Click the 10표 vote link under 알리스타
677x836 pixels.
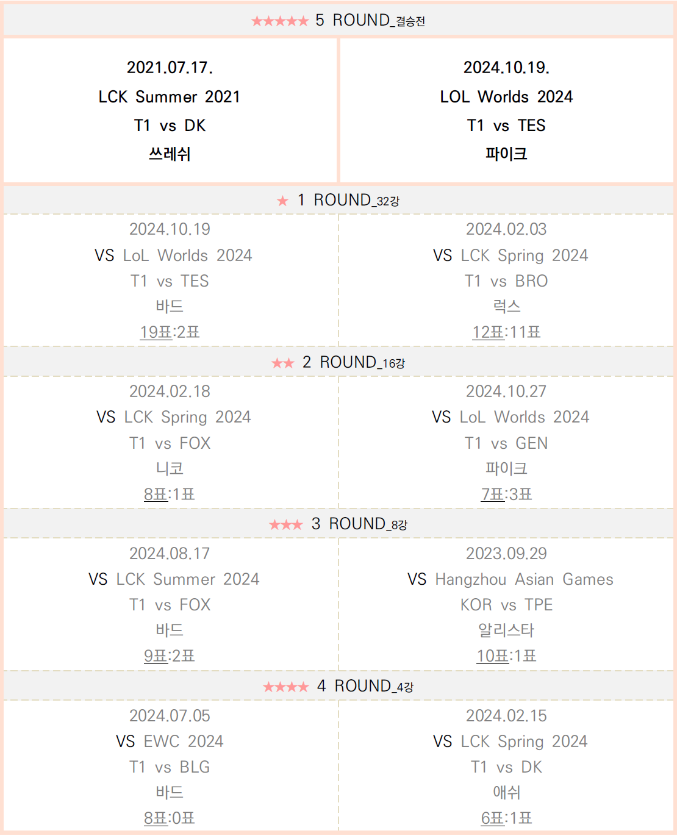[x=492, y=656]
